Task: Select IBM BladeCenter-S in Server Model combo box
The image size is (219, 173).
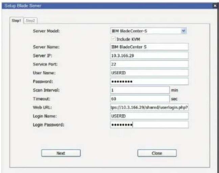Action: 148,31
